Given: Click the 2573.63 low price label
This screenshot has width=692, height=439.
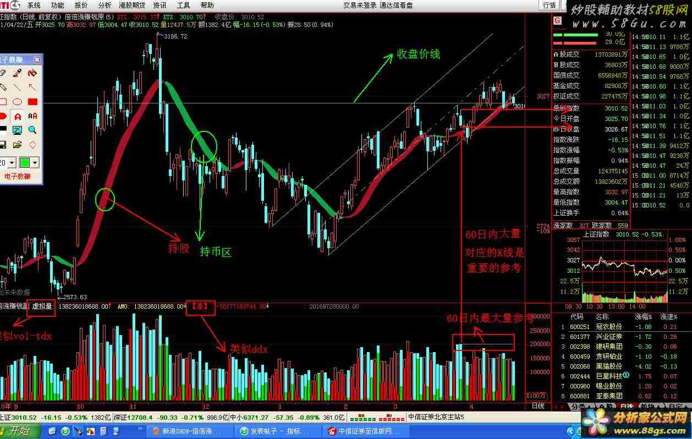Looking at the screenshot, I should [x=76, y=297].
